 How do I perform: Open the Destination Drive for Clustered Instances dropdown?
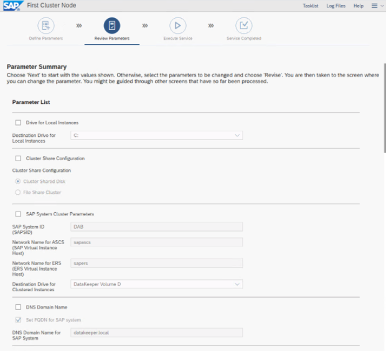point(157,284)
